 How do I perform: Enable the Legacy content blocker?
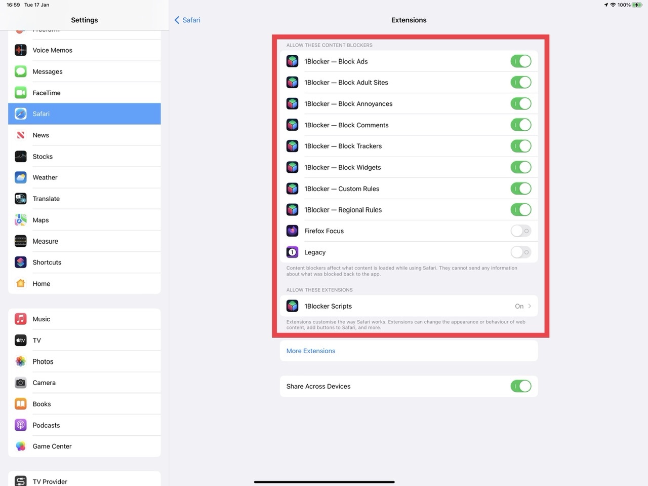521,252
